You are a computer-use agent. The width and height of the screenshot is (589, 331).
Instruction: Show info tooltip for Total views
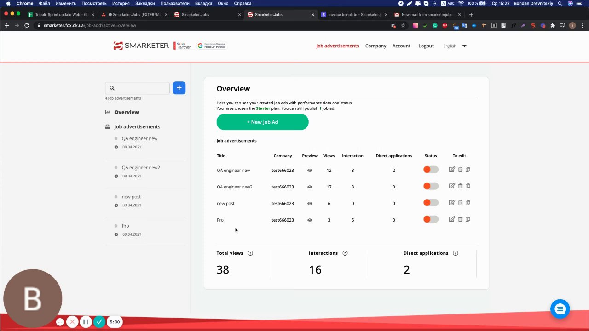(250, 253)
